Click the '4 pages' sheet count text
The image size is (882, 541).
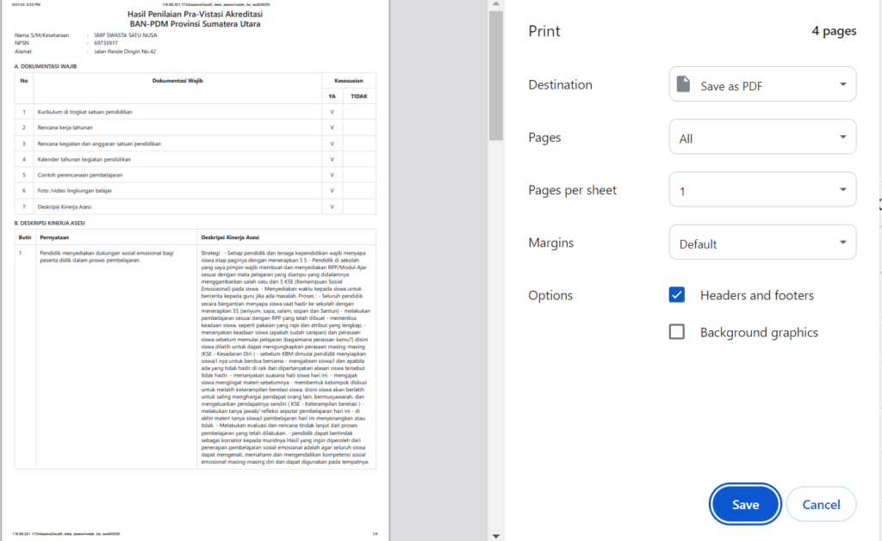click(834, 31)
